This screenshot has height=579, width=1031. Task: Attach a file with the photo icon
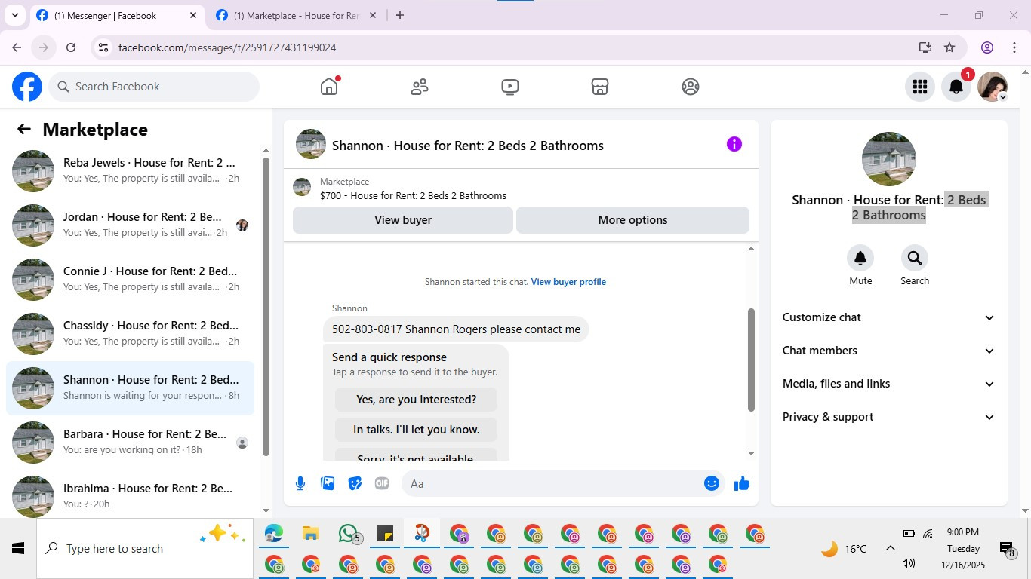pos(328,483)
